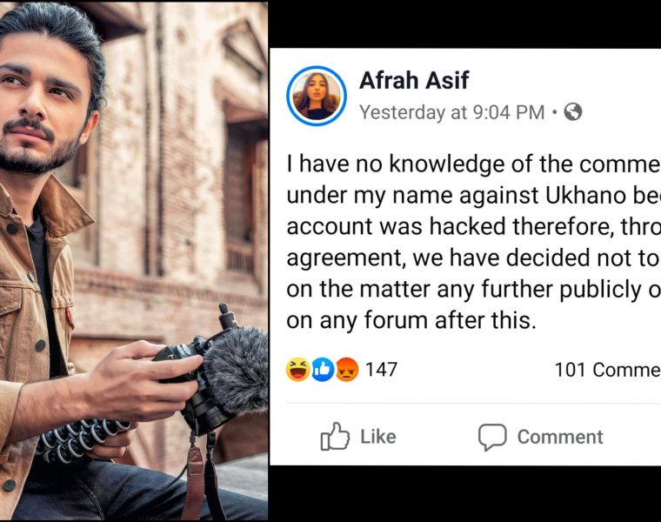Click the speech bubble Comment icon

pos(492,437)
